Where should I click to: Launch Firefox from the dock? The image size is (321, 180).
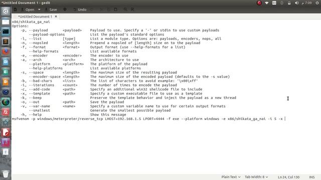point(6,51)
